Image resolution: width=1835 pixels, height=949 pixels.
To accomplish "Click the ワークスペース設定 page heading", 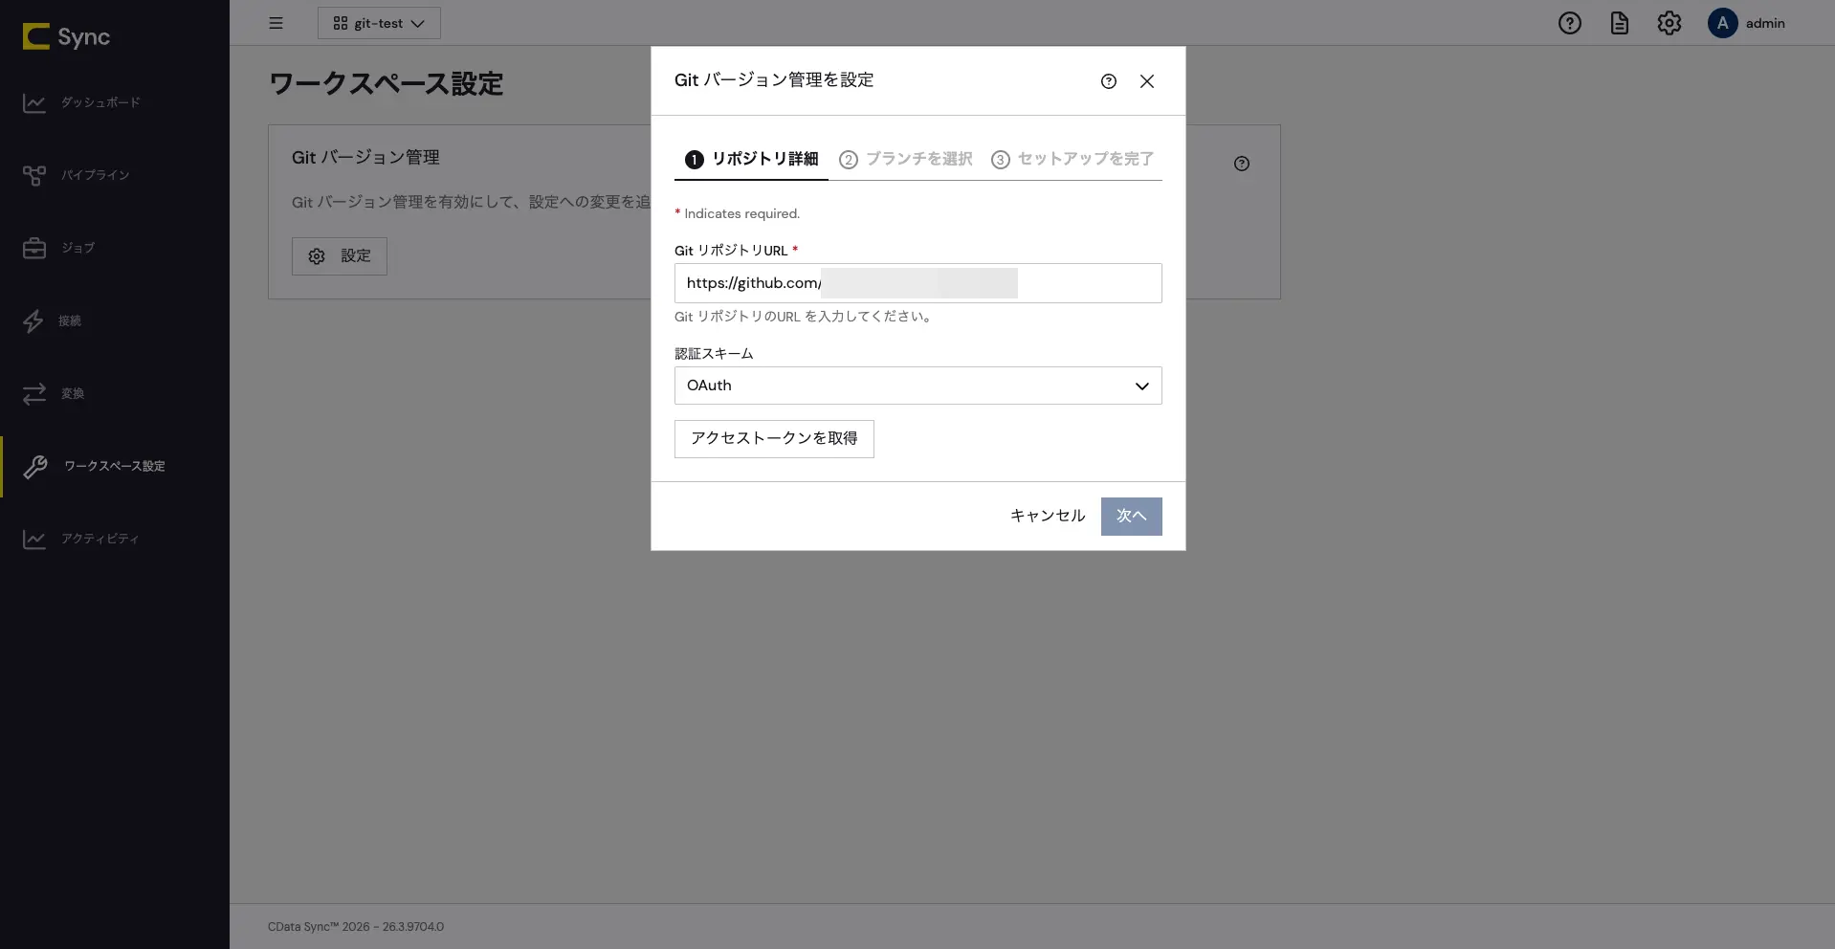I will (x=386, y=84).
